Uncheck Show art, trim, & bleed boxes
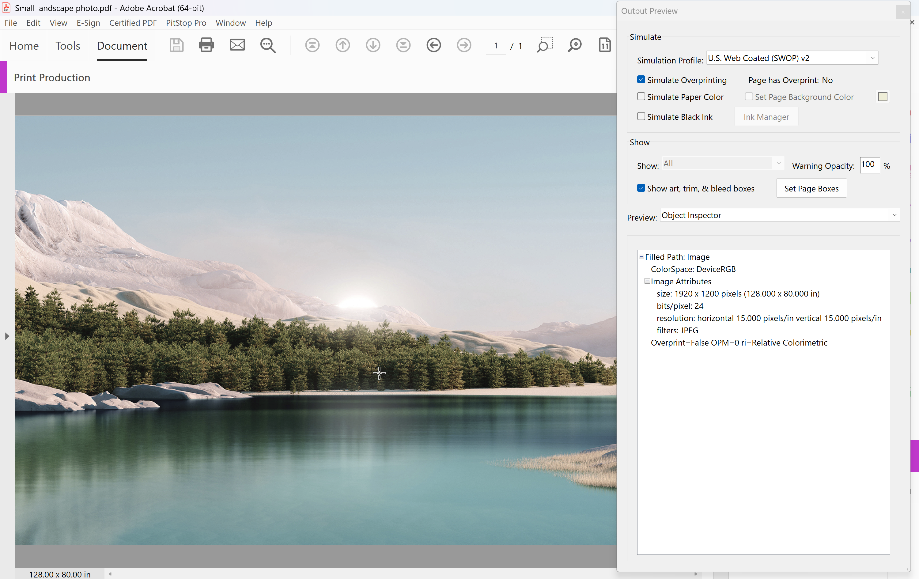The height and width of the screenshot is (579, 919). pyautogui.click(x=641, y=188)
